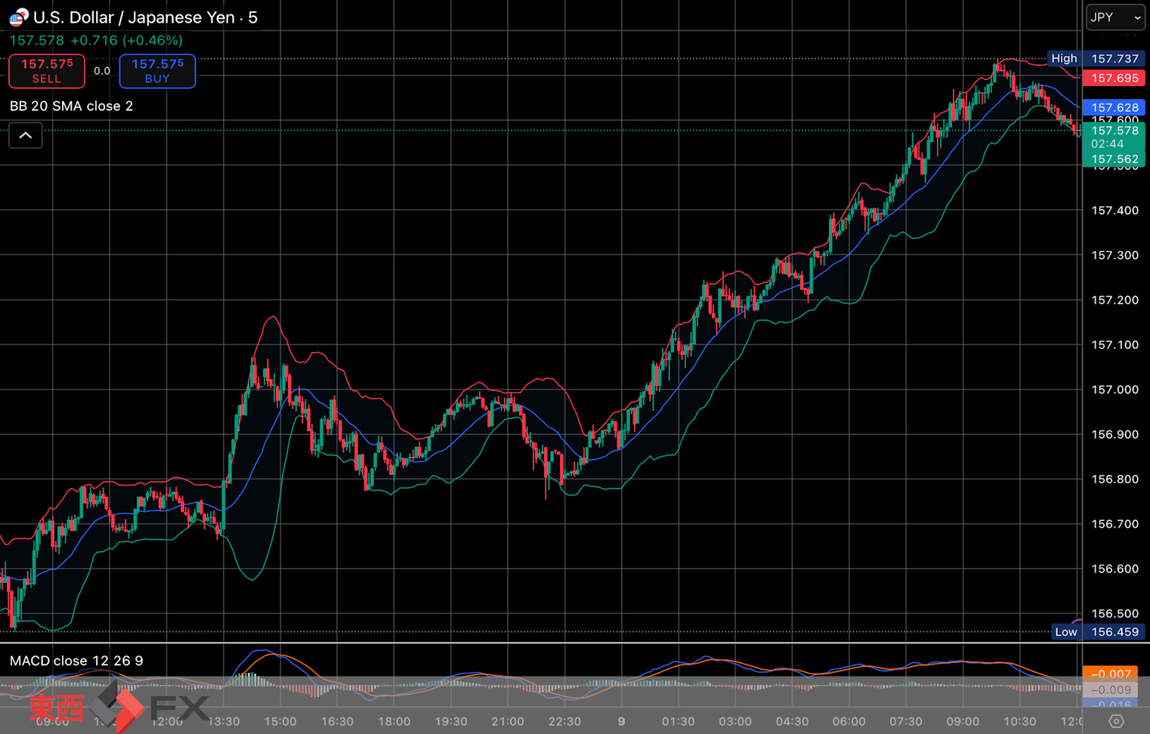Image resolution: width=1150 pixels, height=734 pixels.
Task: Click the 157.000 level on price scale
Action: 1114,390
